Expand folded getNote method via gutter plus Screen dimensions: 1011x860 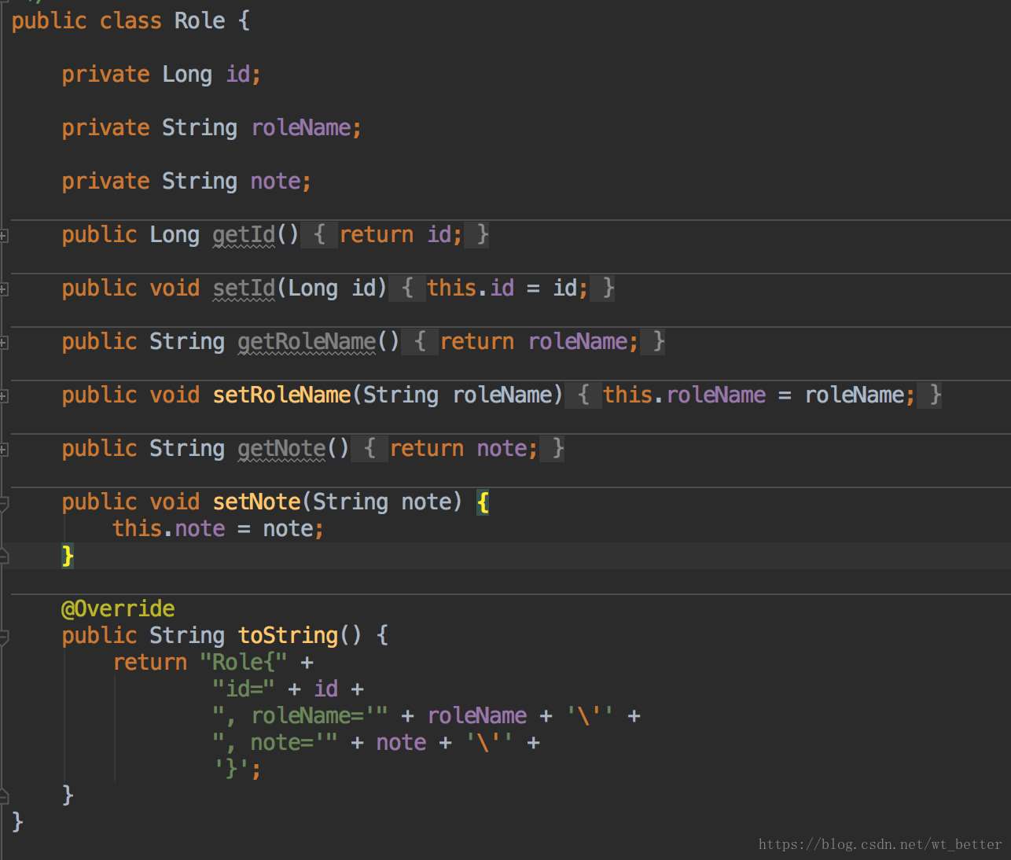(4, 449)
